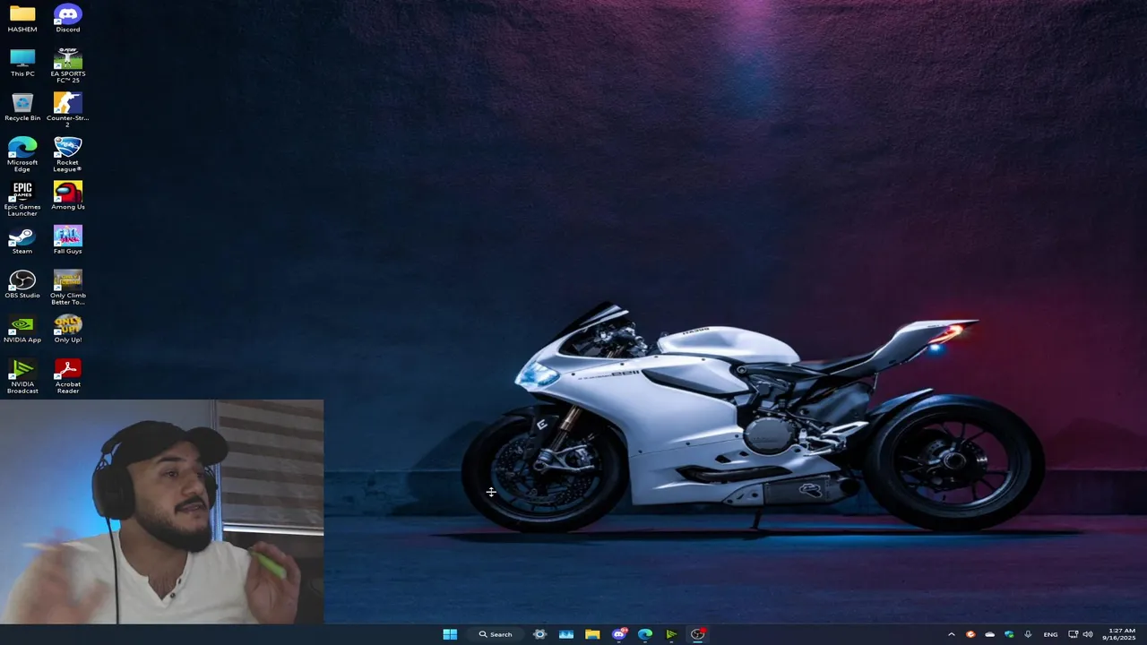
Task: Open NVIDIA Broadcast taskbar icon
Action: pyautogui.click(x=671, y=634)
